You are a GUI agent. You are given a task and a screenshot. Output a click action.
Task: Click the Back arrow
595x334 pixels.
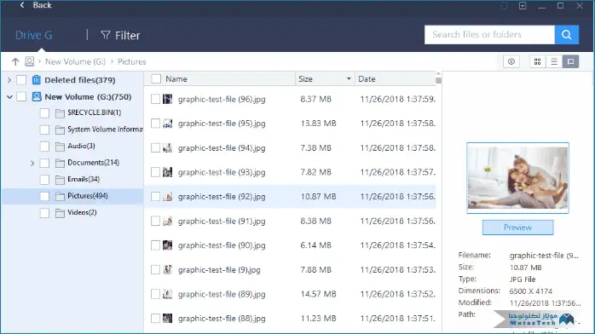(x=22, y=5)
